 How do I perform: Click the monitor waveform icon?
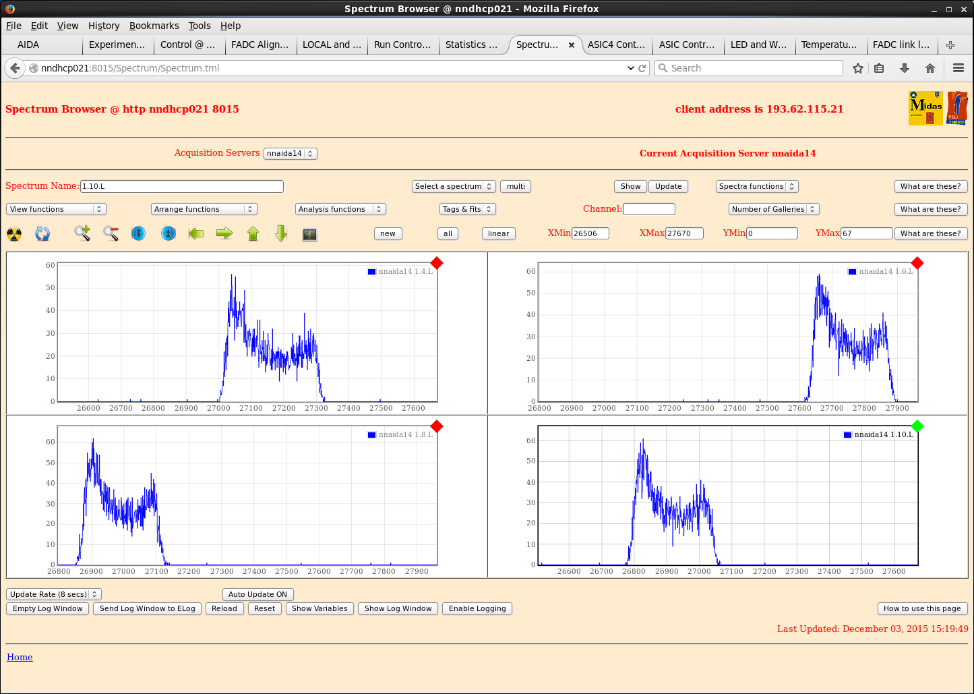[309, 234]
